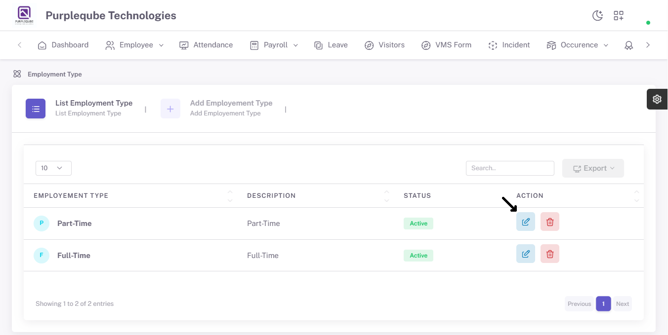Click the F avatar of Full-Time row
Viewport: 668px width, 335px height.
(42, 255)
